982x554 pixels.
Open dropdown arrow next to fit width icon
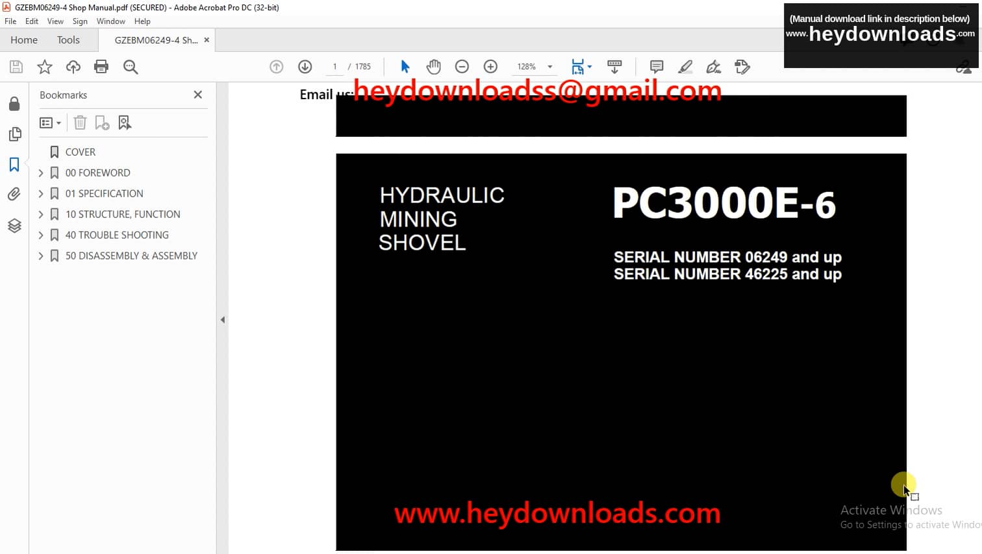(x=590, y=67)
